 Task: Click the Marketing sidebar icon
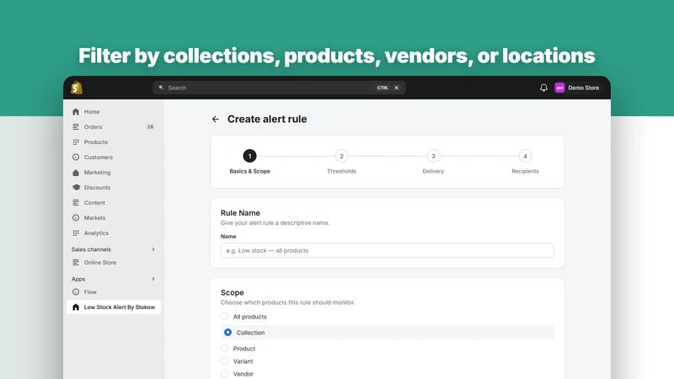pyautogui.click(x=76, y=173)
